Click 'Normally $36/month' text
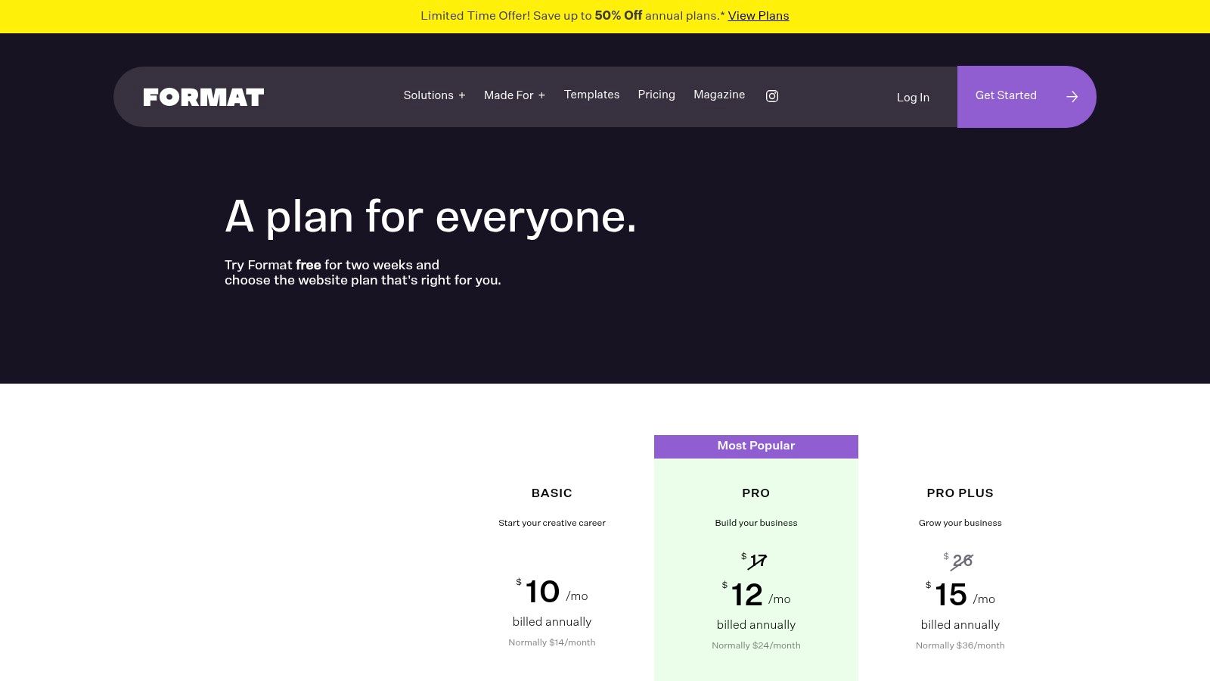The width and height of the screenshot is (1210, 681). (960, 645)
